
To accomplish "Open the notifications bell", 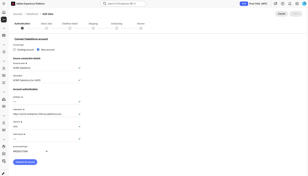I will (290, 4).
